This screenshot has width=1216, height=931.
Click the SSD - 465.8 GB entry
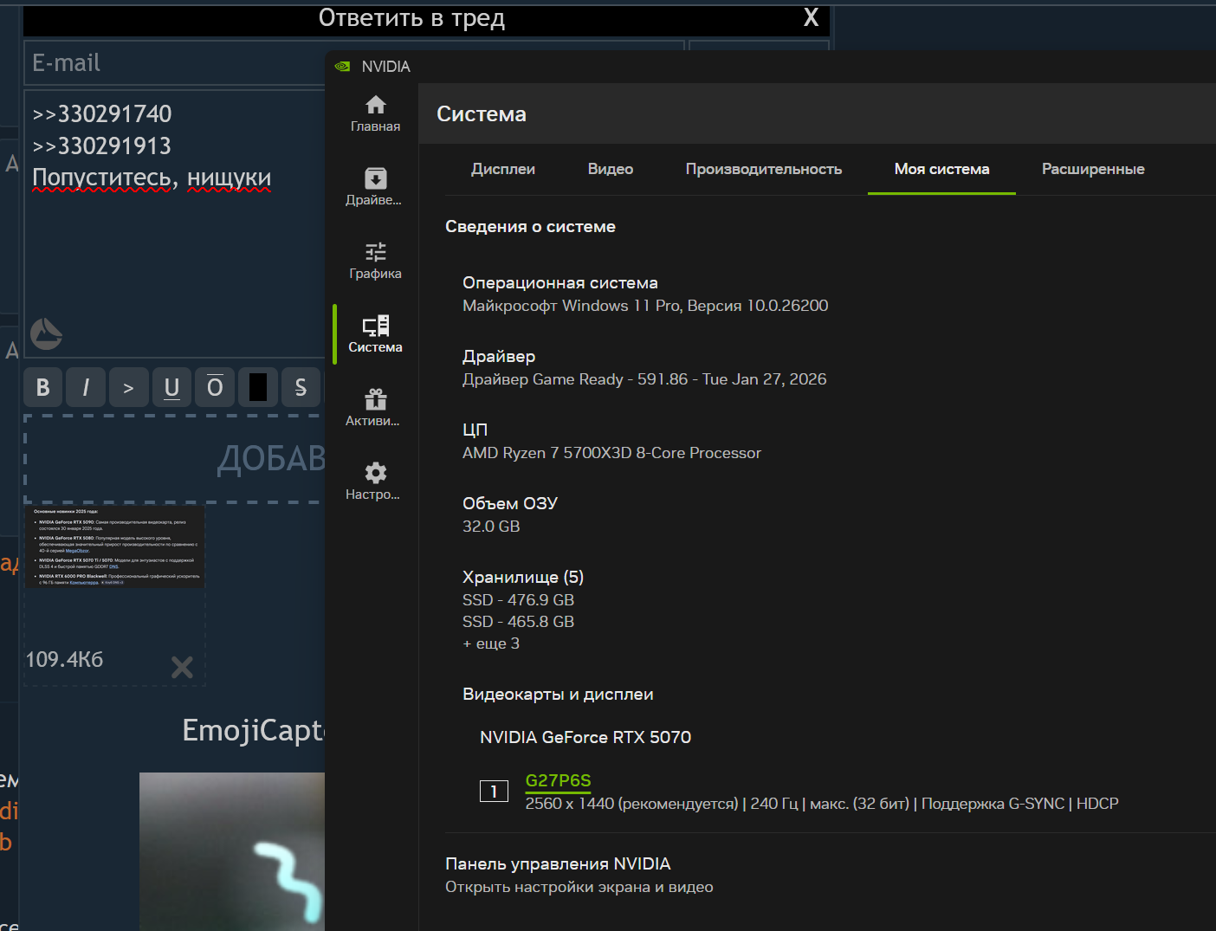click(518, 622)
